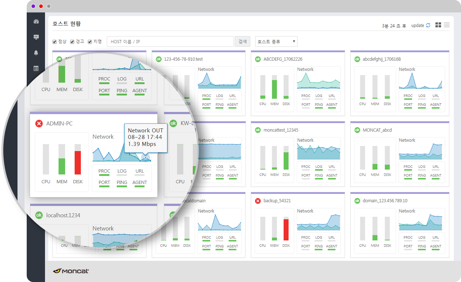Open the alert bell icon in sidebar
The image size is (461, 282).
(36, 53)
